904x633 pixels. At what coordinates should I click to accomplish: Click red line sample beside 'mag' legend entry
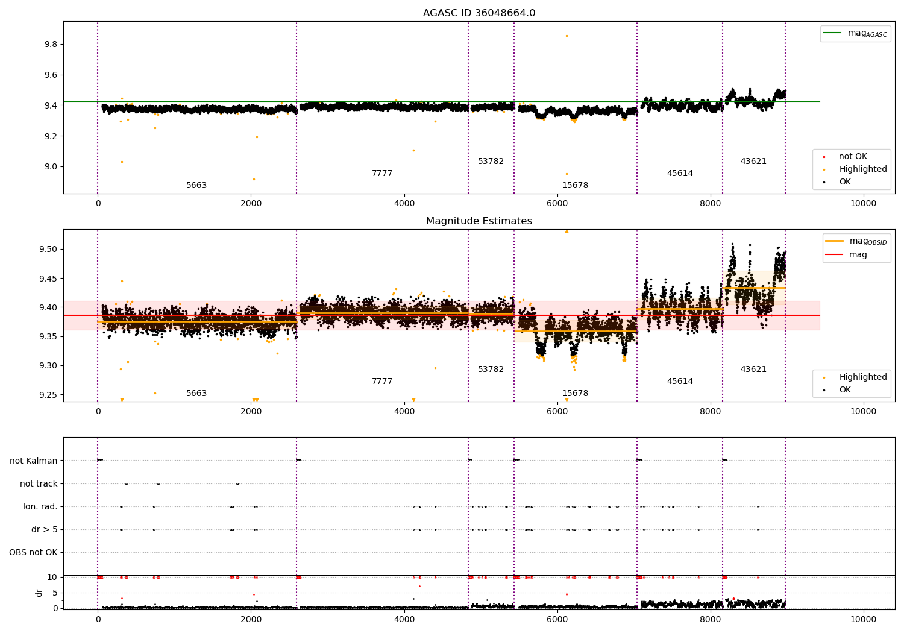click(835, 255)
